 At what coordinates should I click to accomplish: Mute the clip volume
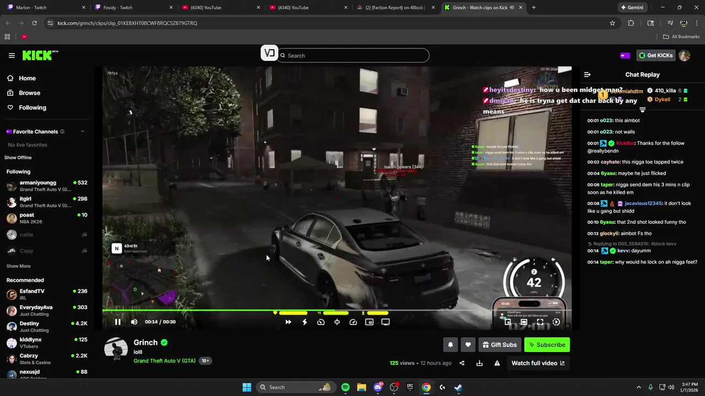(134, 322)
